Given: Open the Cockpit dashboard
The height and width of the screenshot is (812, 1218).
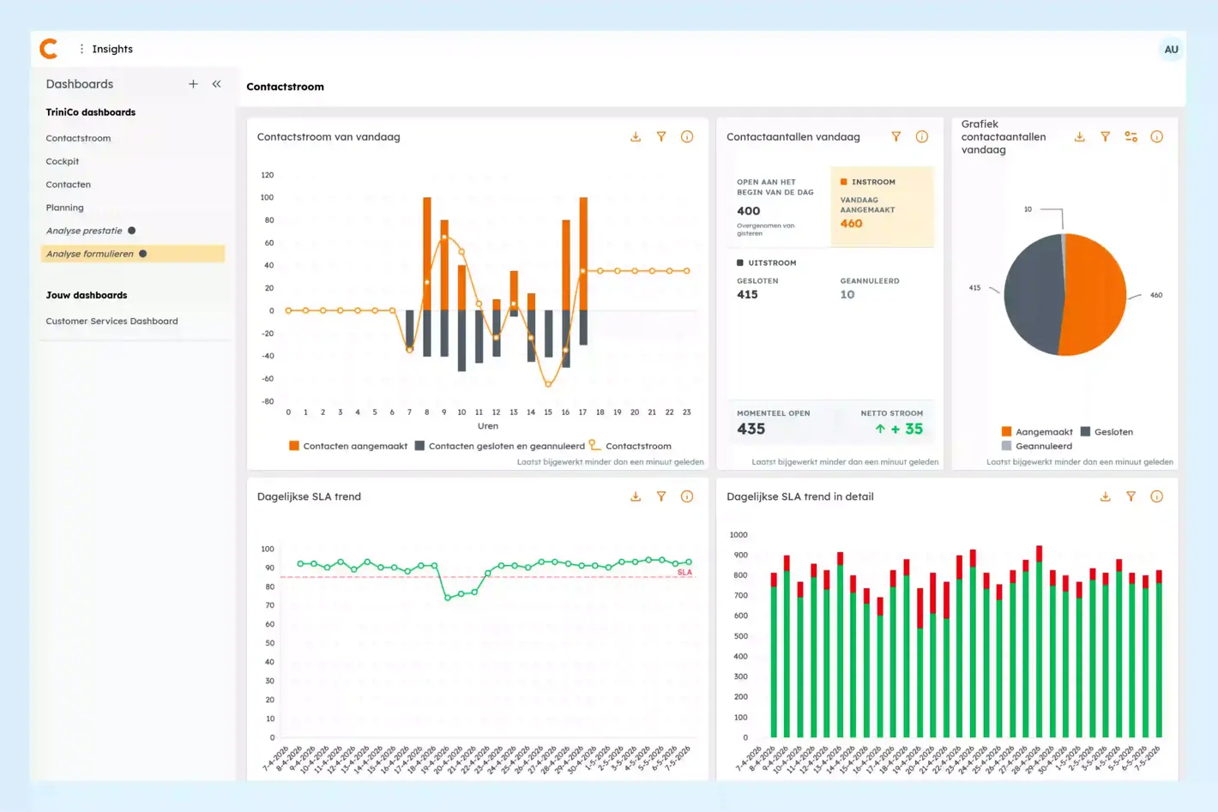Looking at the screenshot, I should pyautogui.click(x=63, y=161).
